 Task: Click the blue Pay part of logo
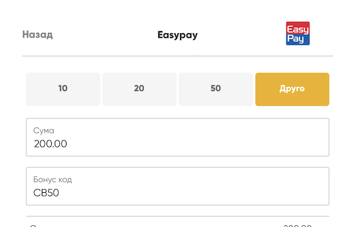(x=298, y=40)
